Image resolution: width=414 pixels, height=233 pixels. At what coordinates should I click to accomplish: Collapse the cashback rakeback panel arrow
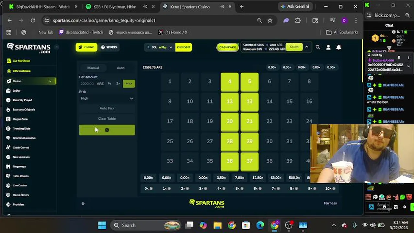click(306, 47)
